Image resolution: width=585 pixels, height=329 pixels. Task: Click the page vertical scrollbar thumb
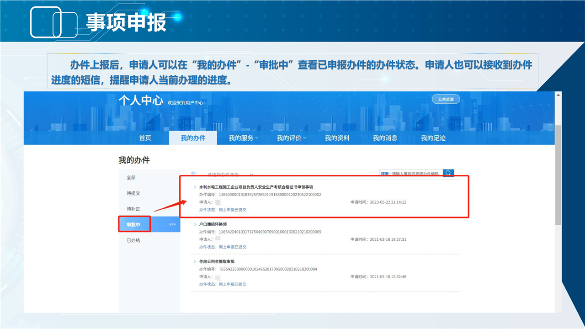tap(558, 174)
